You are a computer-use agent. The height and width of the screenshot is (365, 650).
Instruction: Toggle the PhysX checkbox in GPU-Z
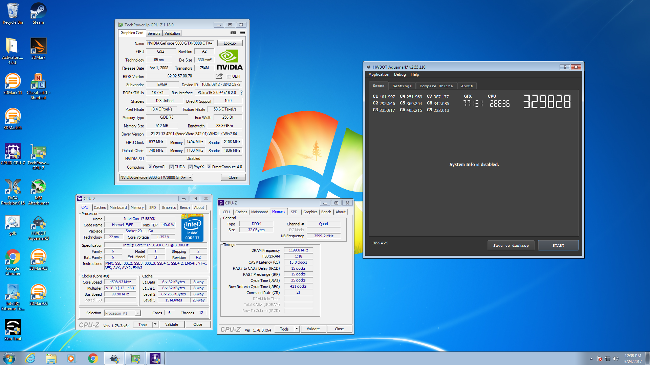tap(191, 167)
